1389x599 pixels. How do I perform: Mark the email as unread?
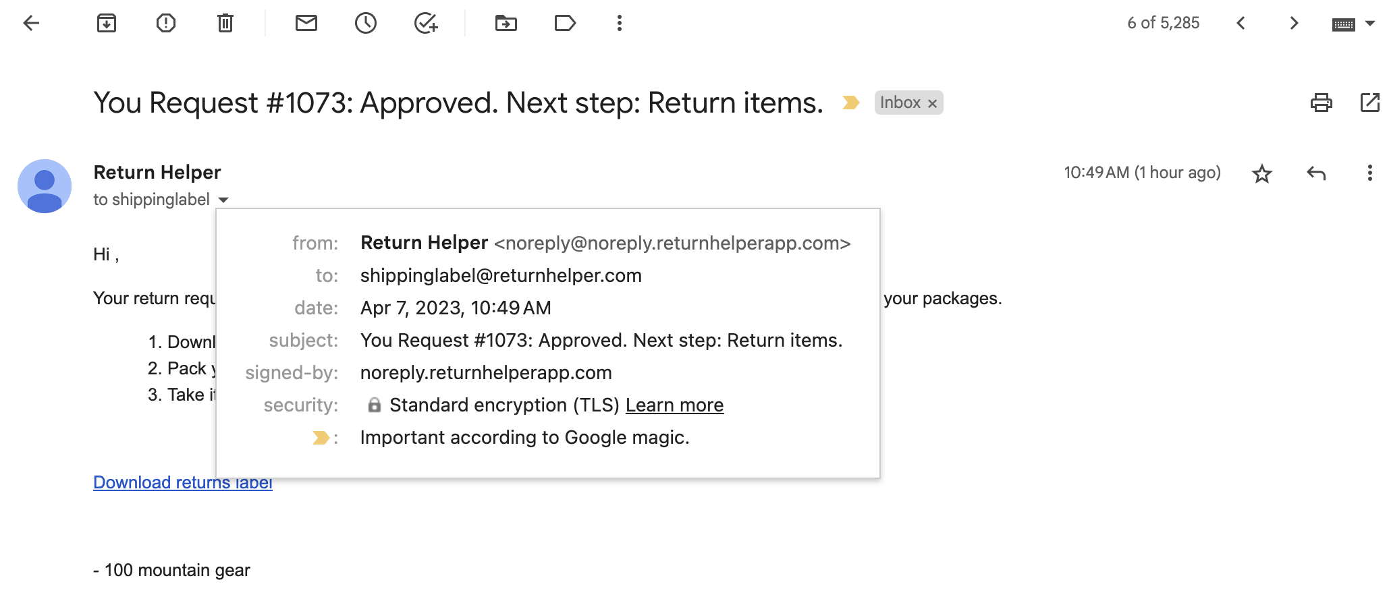306,23
